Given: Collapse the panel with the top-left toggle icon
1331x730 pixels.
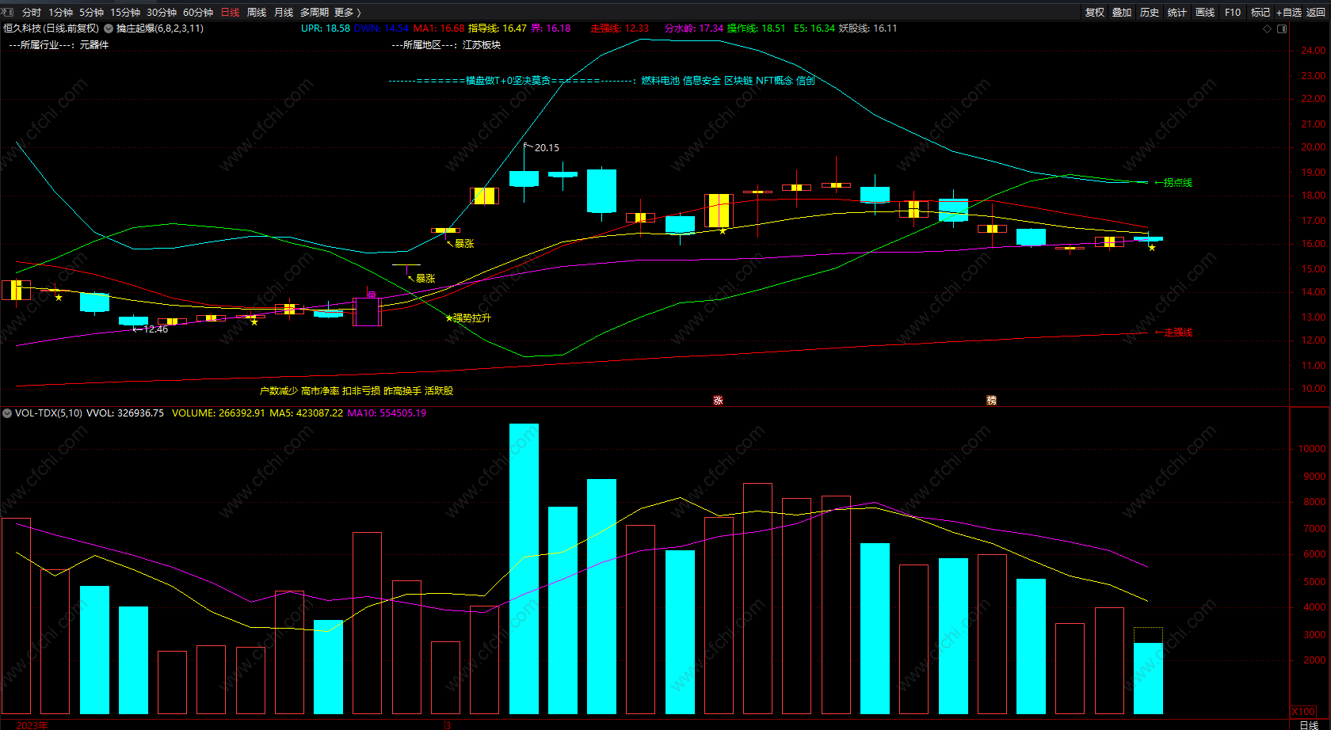Looking at the screenshot, I should pyautogui.click(x=8, y=12).
